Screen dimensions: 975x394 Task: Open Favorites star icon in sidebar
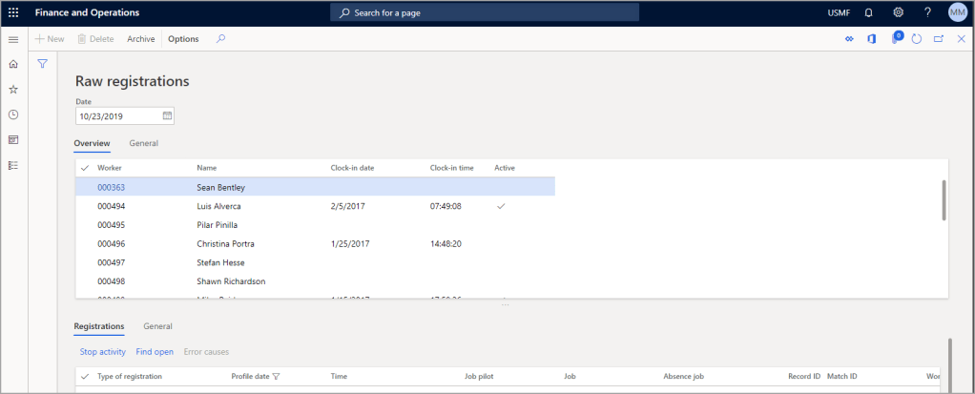[x=13, y=89]
